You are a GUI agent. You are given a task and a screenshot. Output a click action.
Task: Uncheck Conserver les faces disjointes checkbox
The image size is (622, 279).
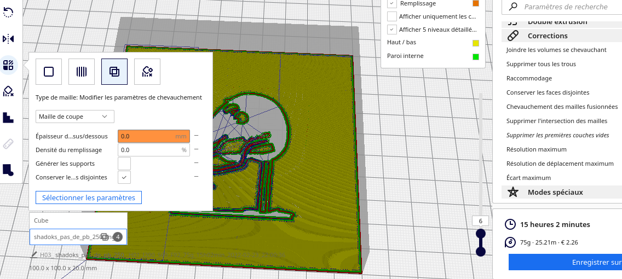click(x=124, y=177)
